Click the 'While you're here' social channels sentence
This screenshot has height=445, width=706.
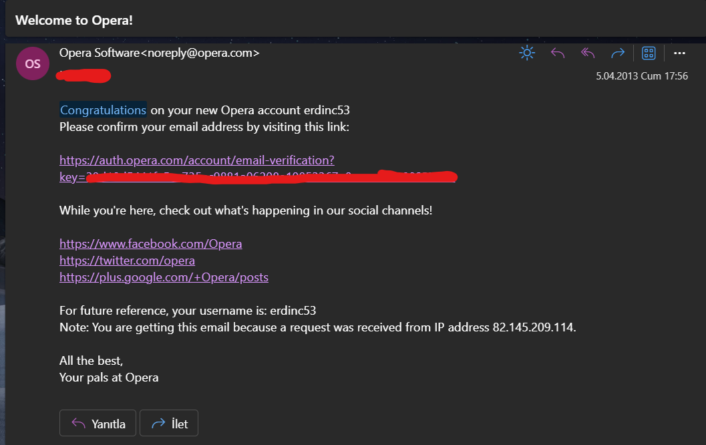tap(246, 210)
